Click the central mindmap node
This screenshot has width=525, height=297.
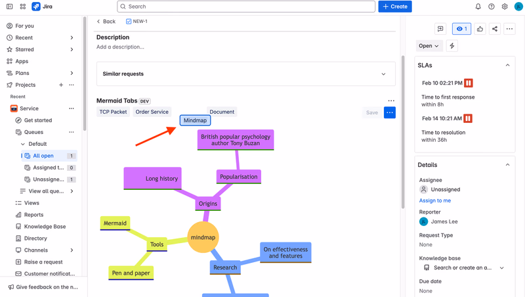tap(203, 237)
